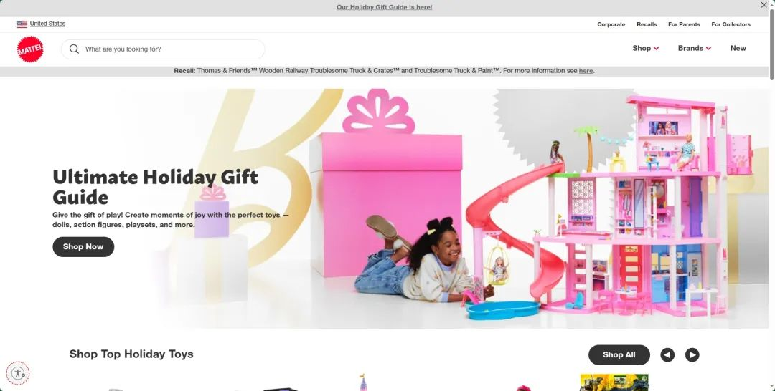
Task: Open the accessibility options icon
Action: pos(18,373)
